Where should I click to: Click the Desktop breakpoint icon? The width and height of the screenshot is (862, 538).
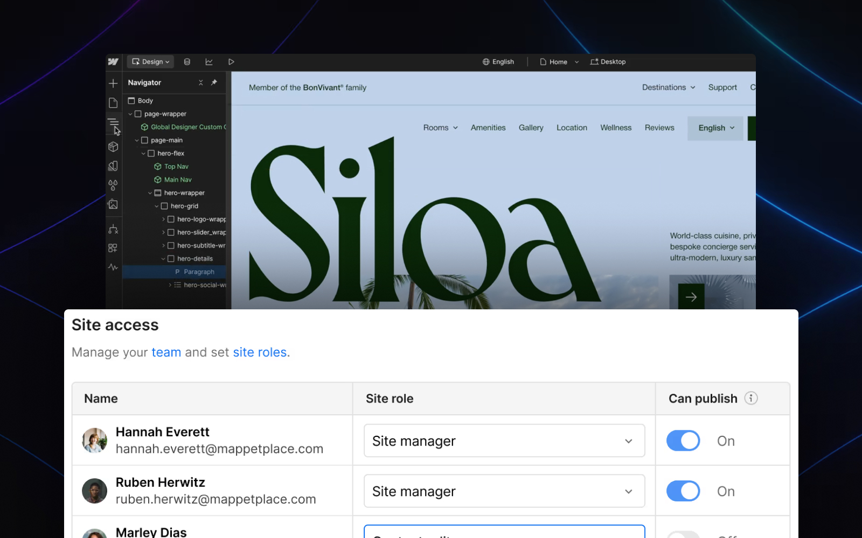[594, 62]
